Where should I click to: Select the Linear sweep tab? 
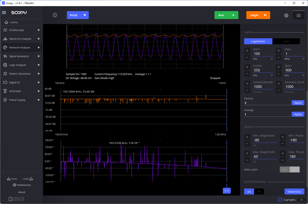[286, 41]
